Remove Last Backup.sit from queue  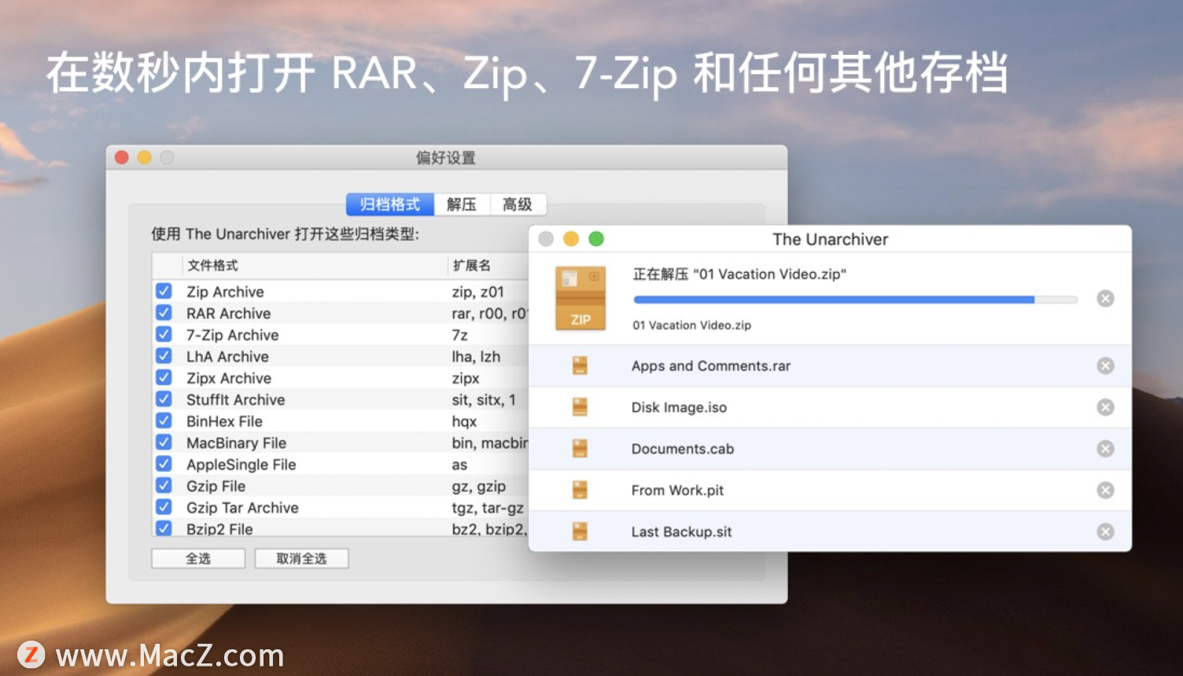1105,532
